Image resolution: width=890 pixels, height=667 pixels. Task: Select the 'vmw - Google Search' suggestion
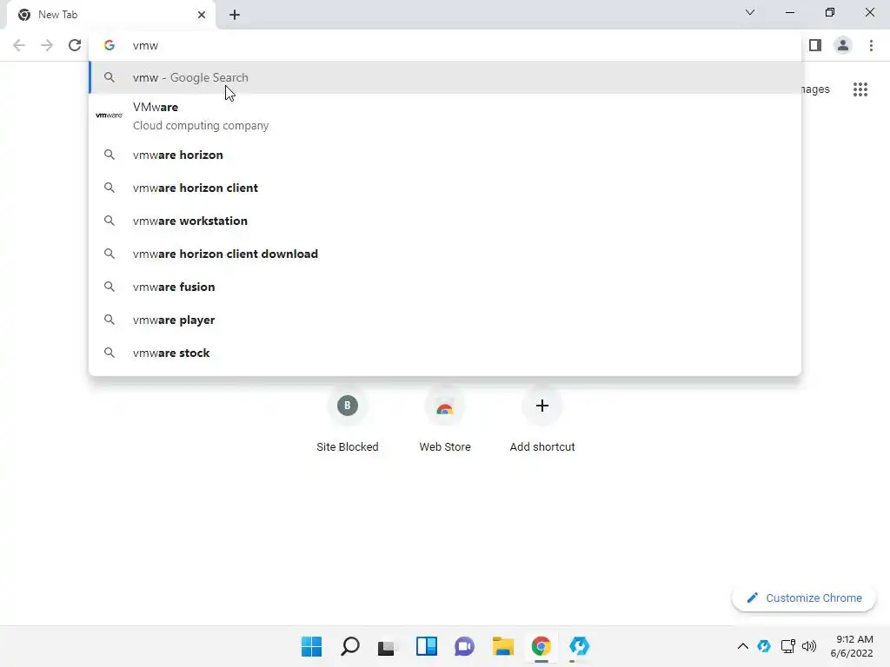coord(445,77)
